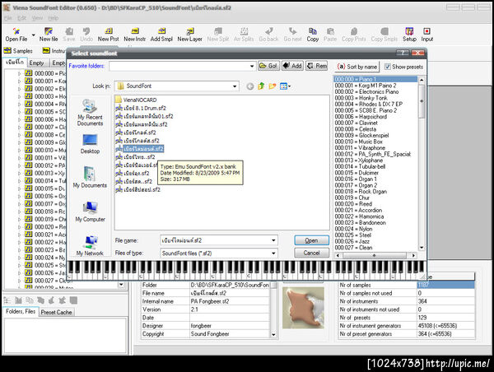Select preset 000:013 Xylophone
This screenshot has width=494, height=372.
359,160
